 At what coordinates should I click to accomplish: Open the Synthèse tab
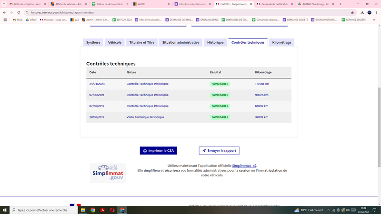[93, 42]
